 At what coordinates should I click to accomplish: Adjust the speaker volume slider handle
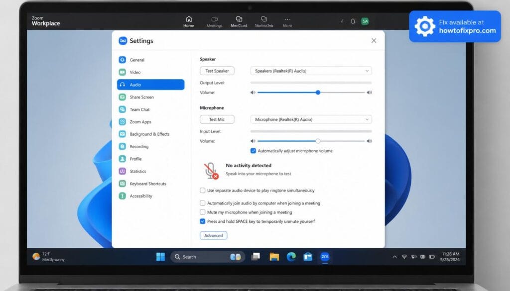(318, 93)
